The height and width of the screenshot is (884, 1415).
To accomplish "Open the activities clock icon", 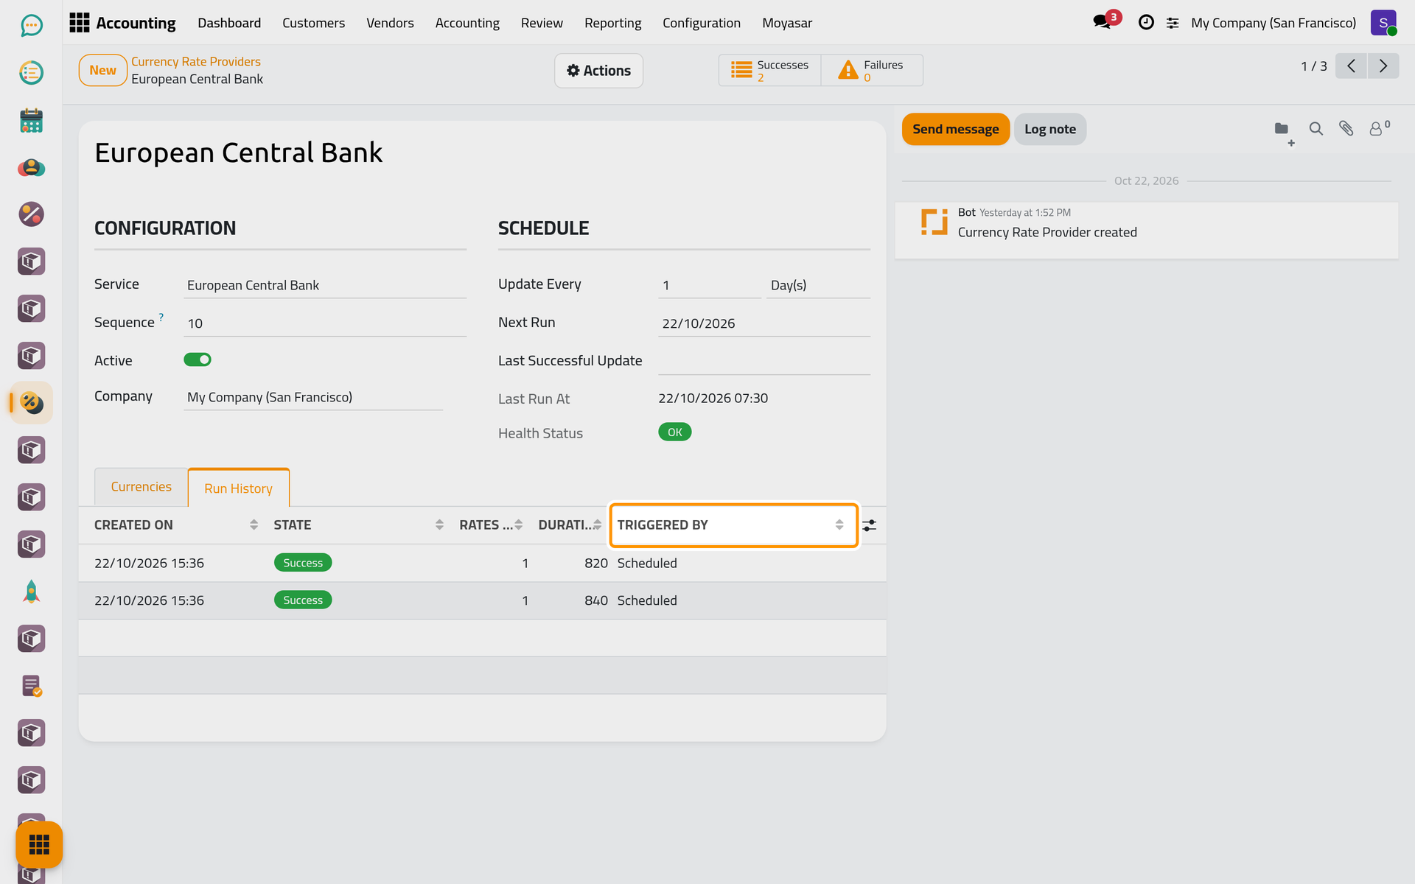I will pyautogui.click(x=1146, y=23).
